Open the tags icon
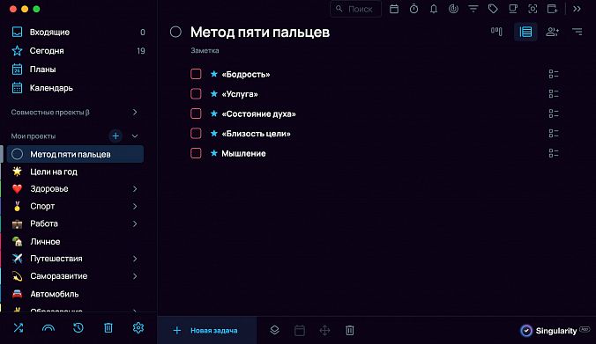The height and width of the screenshot is (344, 596). tap(493, 9)
